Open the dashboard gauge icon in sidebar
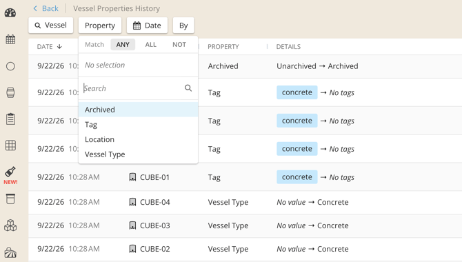The height and width of the screenshot is (262, 462). [x=10, y=13]
